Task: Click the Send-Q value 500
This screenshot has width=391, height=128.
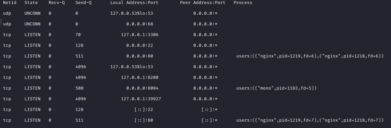Action: click(x=79, y=88)
